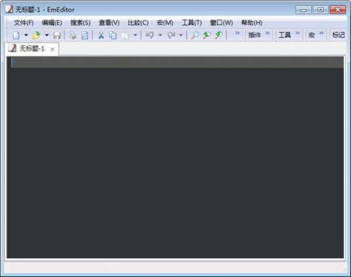Expand the standard toolbar overflow chevron
Screen dimensions: 351x277
[238, 33]
